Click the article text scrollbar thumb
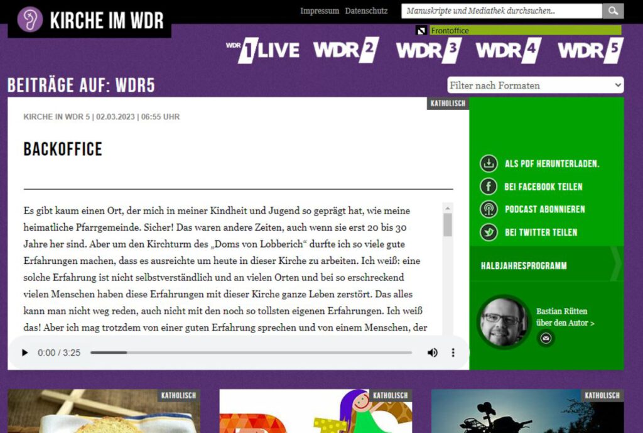This screenshot has width=643, height=433. 447,225
